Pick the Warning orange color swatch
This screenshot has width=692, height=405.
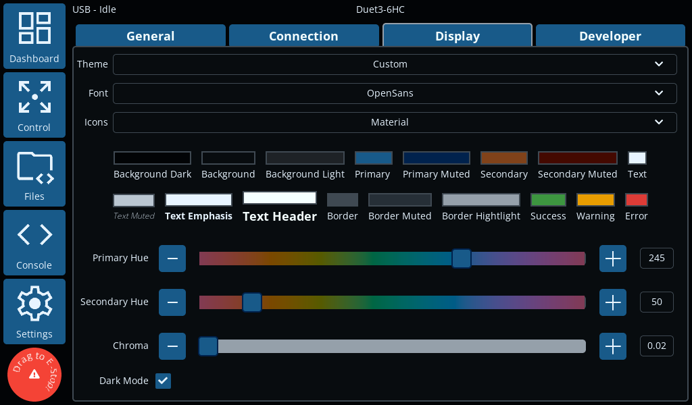(x=595, y=200)
